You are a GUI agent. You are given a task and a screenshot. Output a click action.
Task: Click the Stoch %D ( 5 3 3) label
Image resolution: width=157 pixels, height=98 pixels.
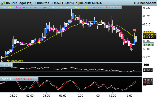click(26, 79)
